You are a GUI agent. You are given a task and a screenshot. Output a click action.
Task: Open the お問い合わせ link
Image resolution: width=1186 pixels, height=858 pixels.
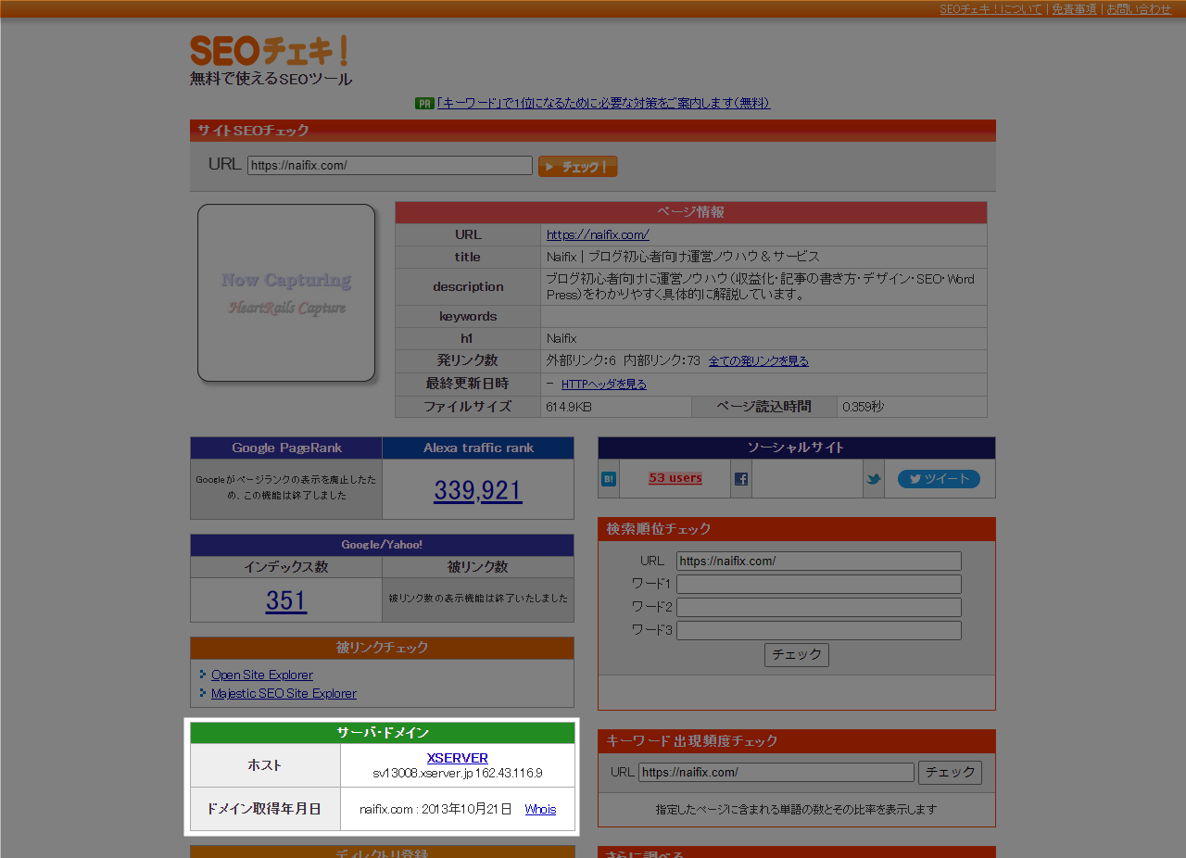(x=1139, y=9)
